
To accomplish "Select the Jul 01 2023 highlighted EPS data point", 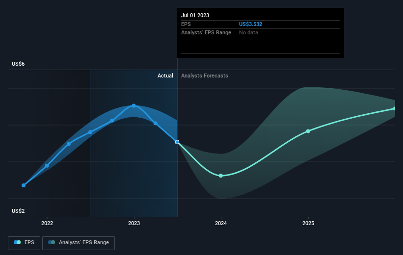I will point(177,142).
